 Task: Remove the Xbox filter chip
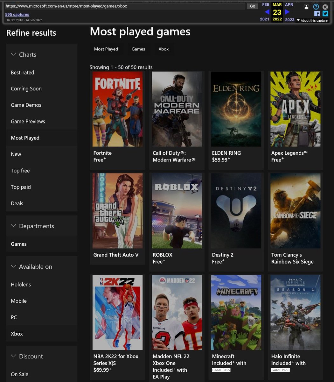click(x=164, y=49)
